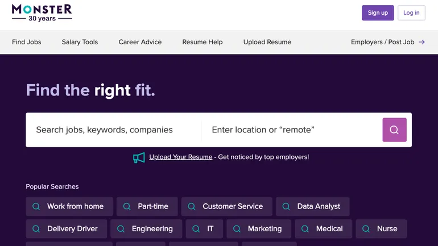
Task: Click the purple search magnifier button
Action: tap(394, 130)
